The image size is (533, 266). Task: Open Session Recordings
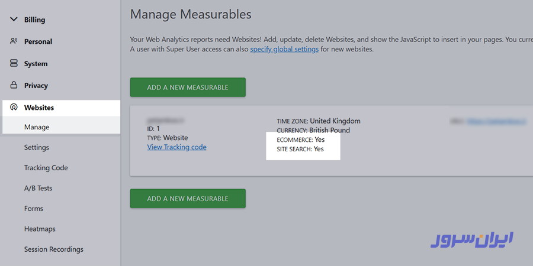(x=53, y=249)
